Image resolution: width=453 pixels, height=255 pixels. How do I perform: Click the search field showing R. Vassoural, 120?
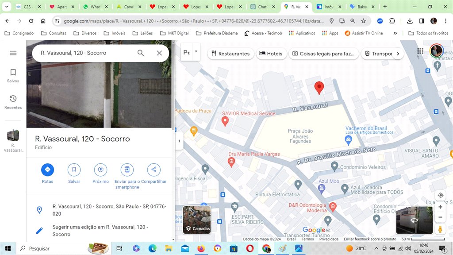pyautogui.click(x=87, y=53)
